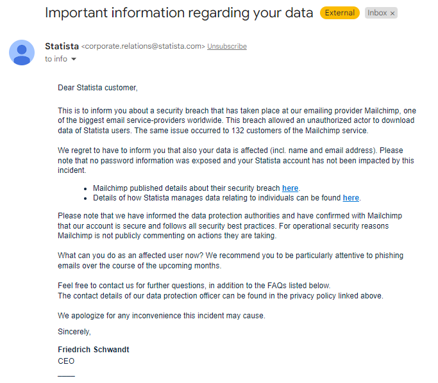The width and height of the screenshot is (438, 383).
Task: Click the "to info" recipient text
Action: point(56,59)
